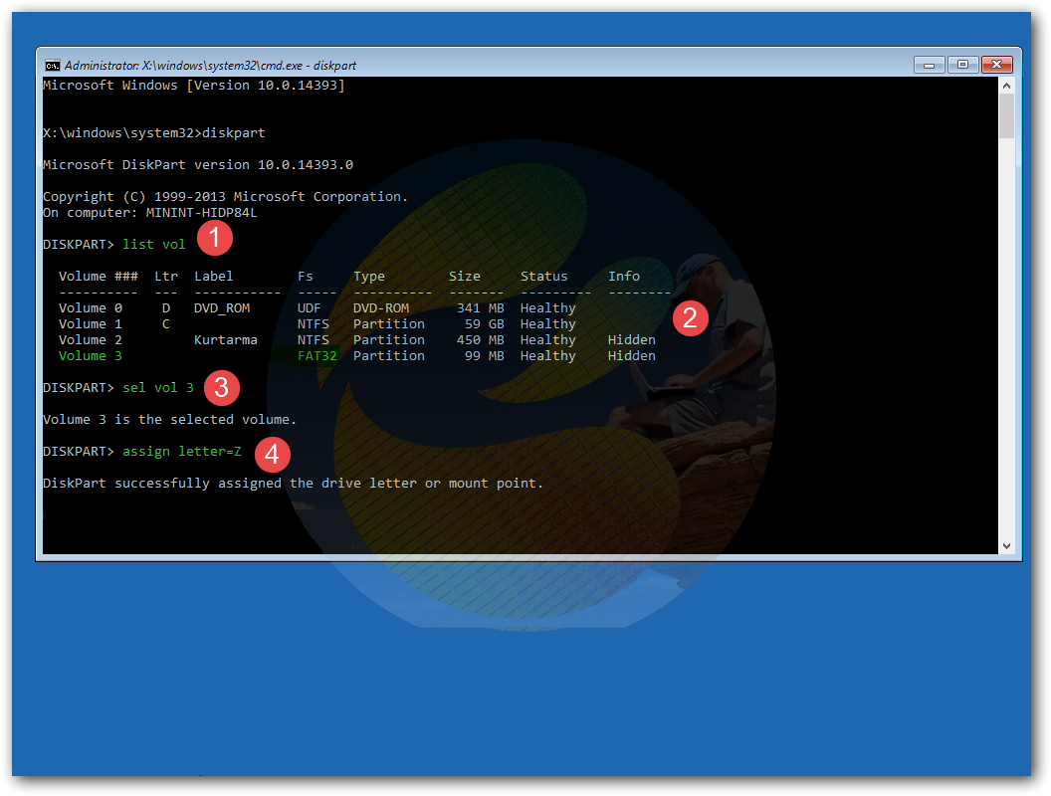Click the 'Microsoft DiskPart version 10.0.14393.0' line

pyautogui.click(x=198, y=165)
